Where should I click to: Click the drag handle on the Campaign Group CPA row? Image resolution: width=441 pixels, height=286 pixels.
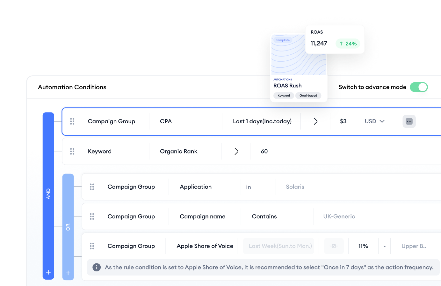(72, 121)
